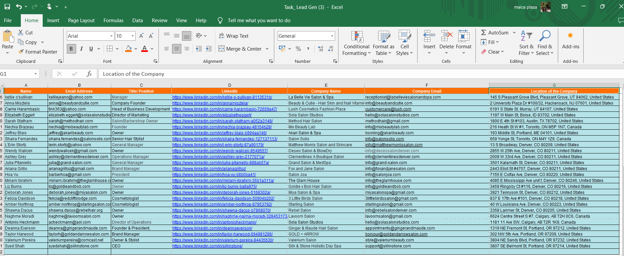The width and height of the screenshot is (624, 256).
Task: Click the Paste clipboard icon
Action: (x=8, y=36)
